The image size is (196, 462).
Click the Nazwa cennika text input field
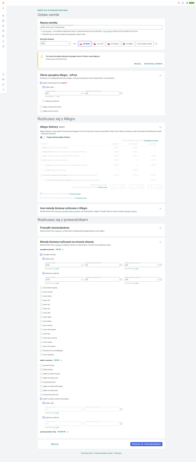tap(101, 27)
